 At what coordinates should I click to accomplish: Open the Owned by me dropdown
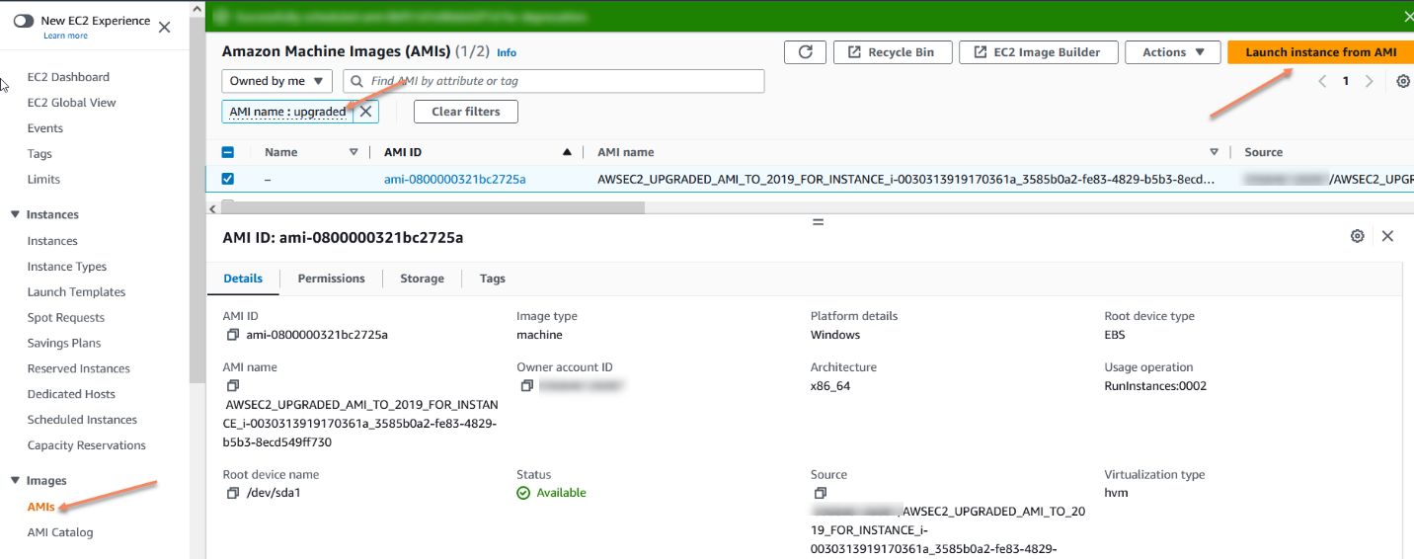click(277, 81)
